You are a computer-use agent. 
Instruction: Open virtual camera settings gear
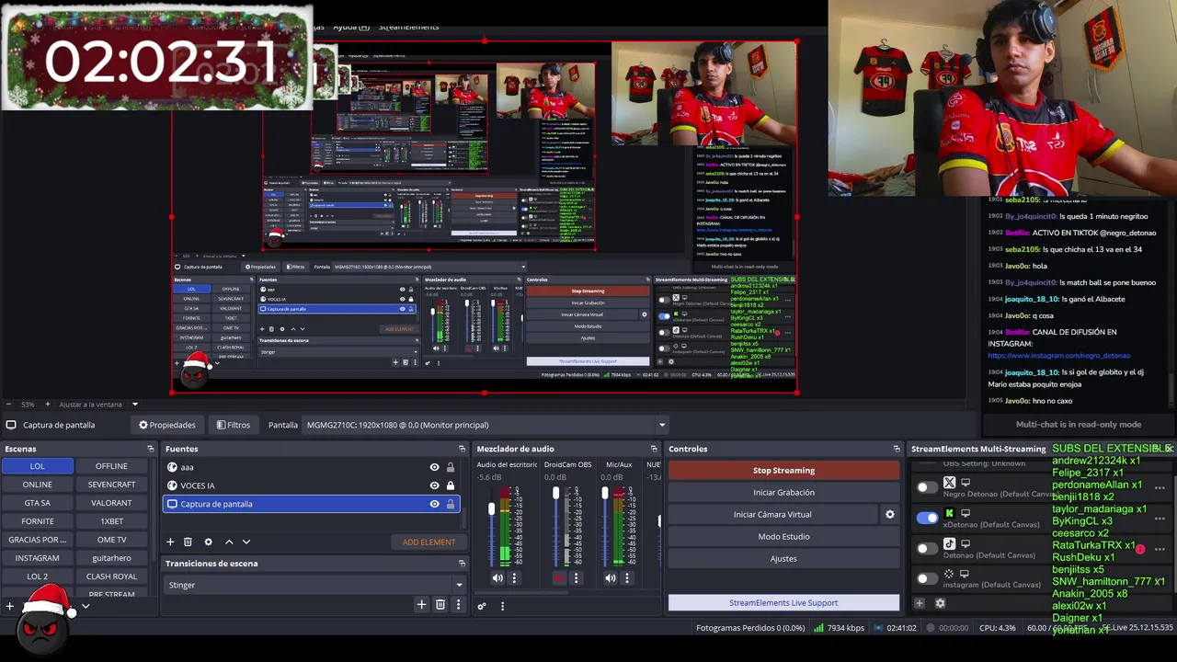(889, 514)
